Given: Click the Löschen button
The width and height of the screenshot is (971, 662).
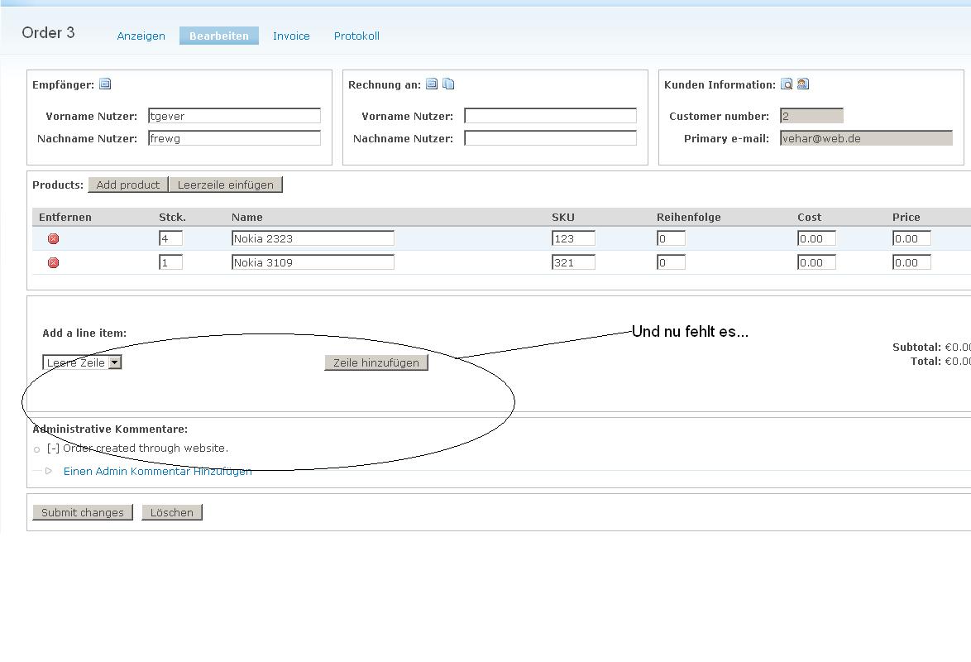Looking at the screenshot, I should pos(172,512).
